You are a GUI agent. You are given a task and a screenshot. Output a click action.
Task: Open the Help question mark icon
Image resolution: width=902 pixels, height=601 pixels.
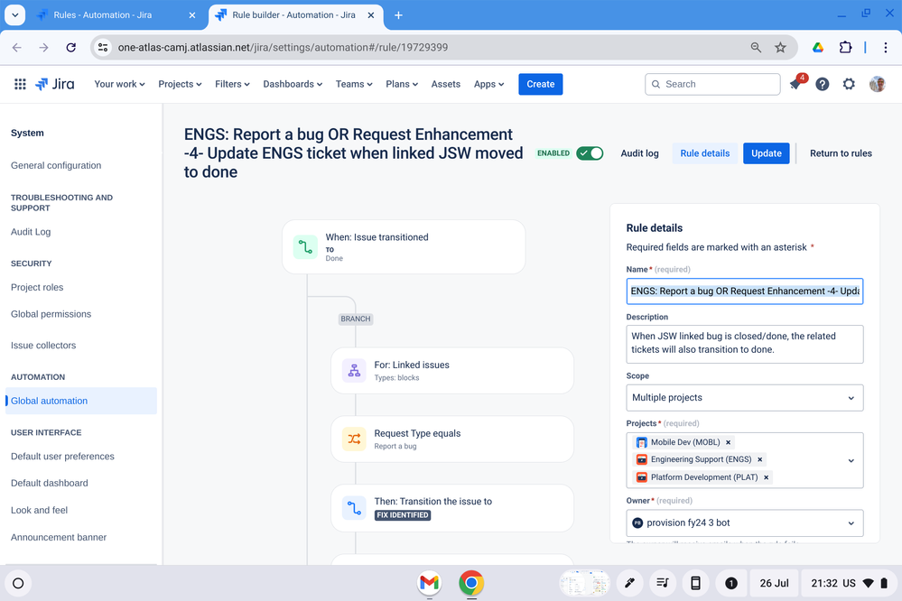[x=822, y=84]
